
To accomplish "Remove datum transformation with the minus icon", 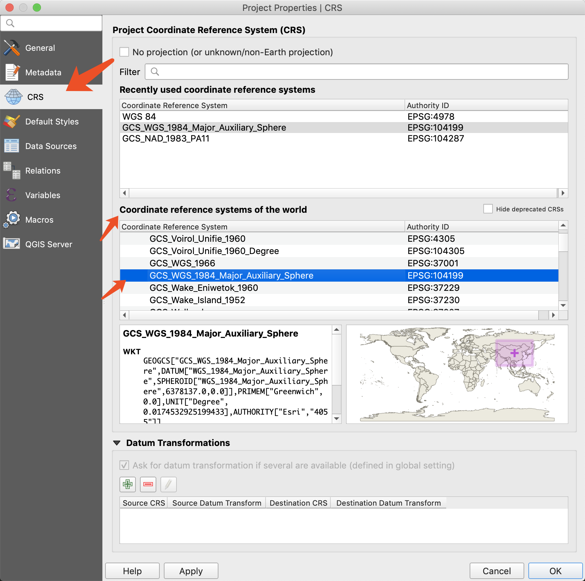I will 148,484.
